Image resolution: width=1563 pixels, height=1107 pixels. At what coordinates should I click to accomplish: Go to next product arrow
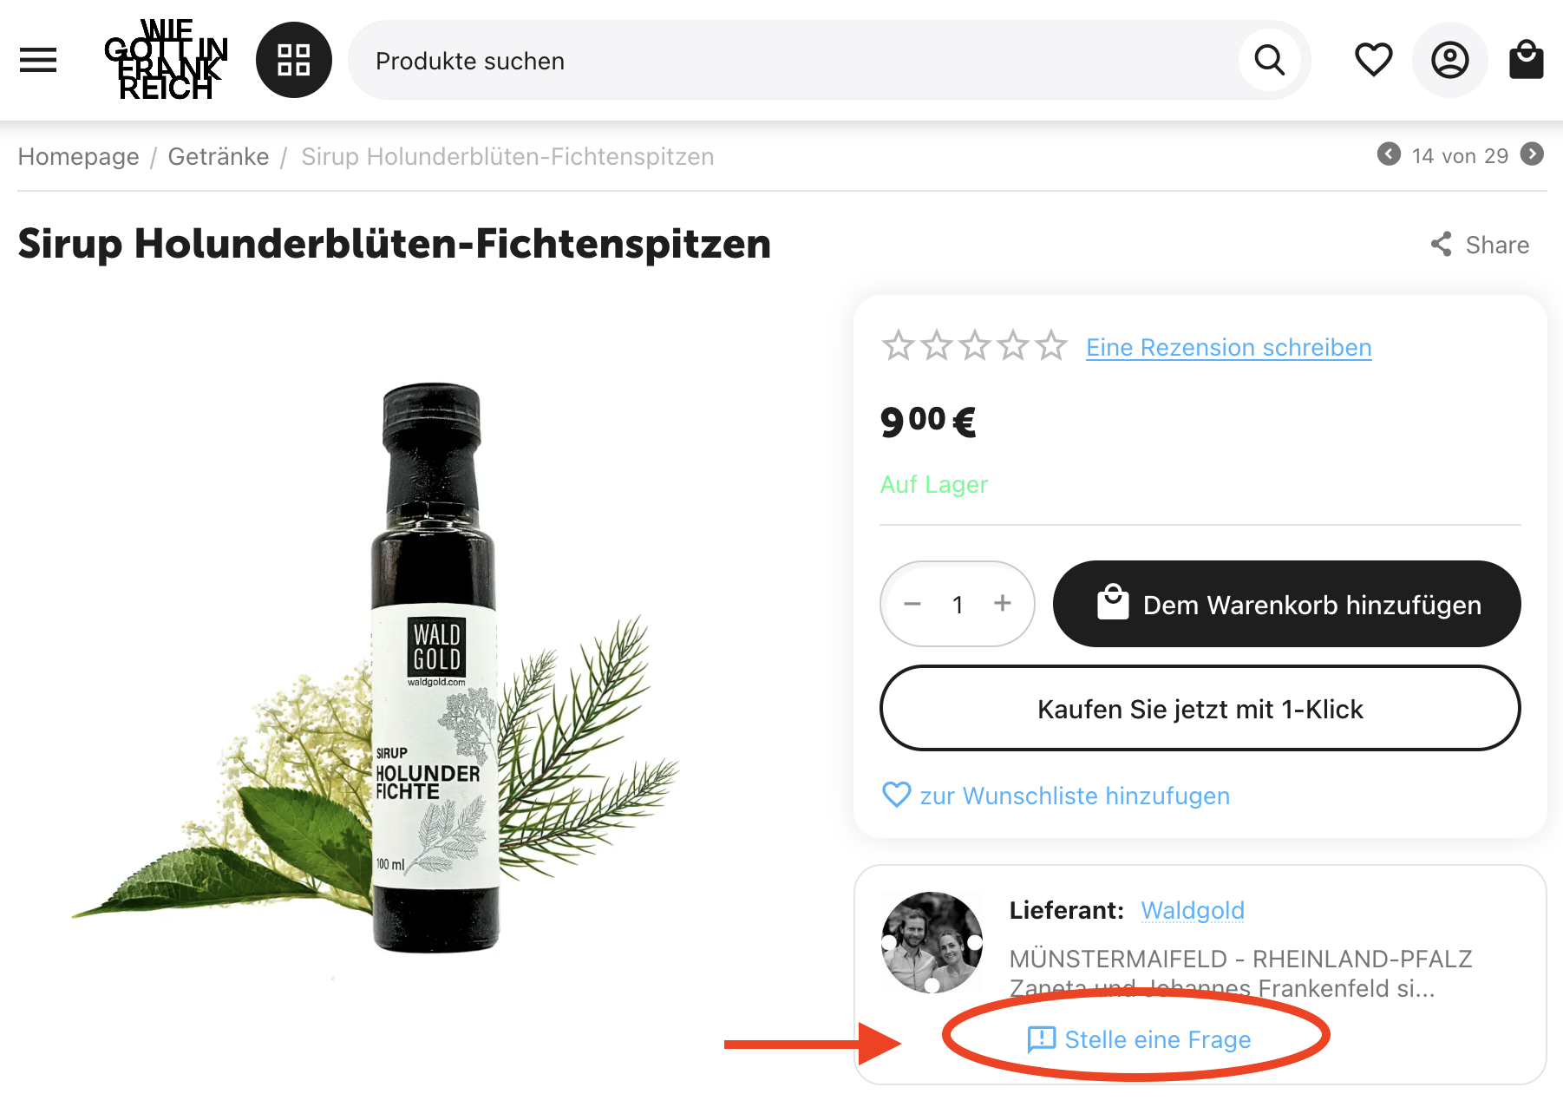1533,154
